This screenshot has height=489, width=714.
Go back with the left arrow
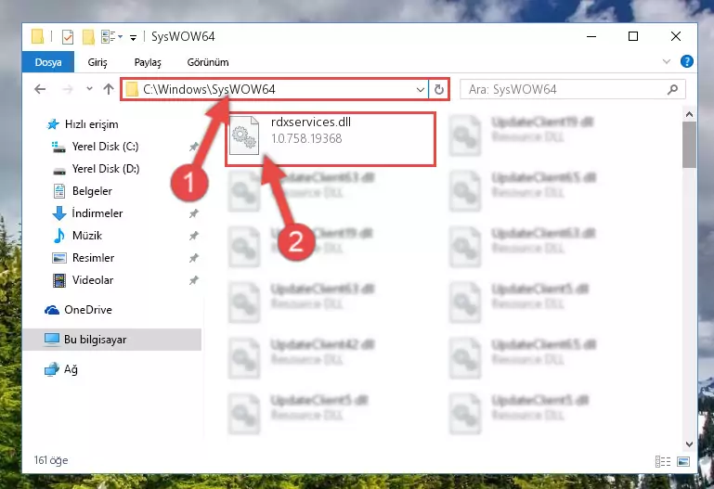click(40, 89)
